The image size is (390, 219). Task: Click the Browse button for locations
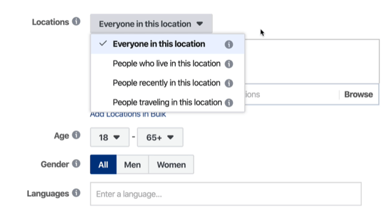click(x=358, y=95)
